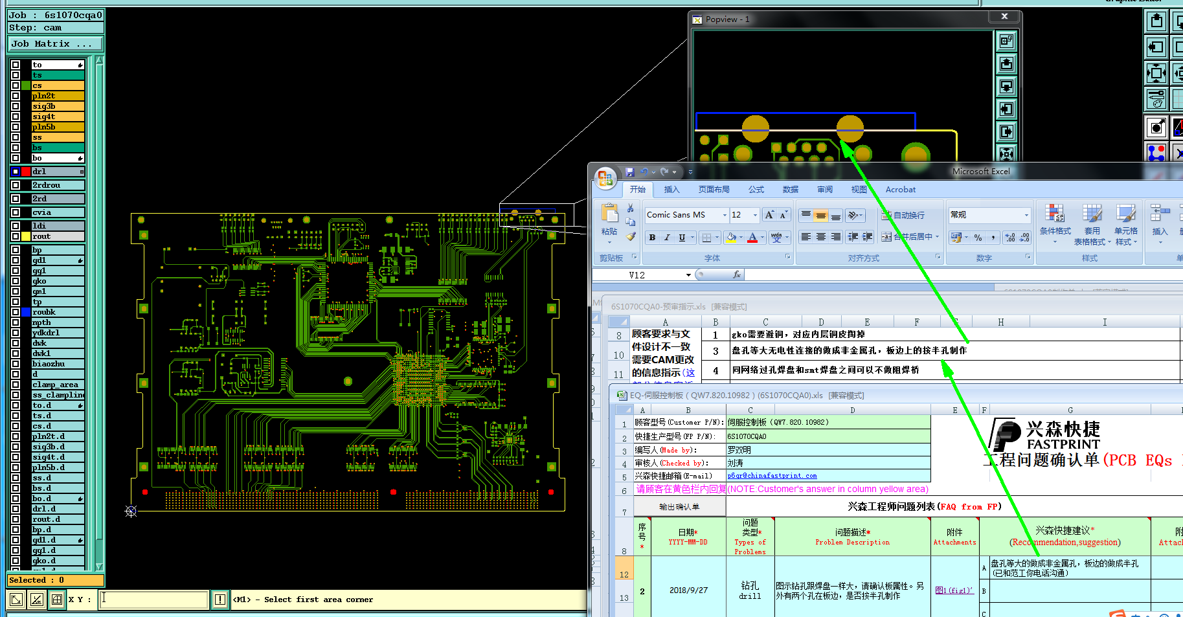Toggle the 'cvia' layer checkbox
The image size is (1183, 617).
(x=16, y=212)
